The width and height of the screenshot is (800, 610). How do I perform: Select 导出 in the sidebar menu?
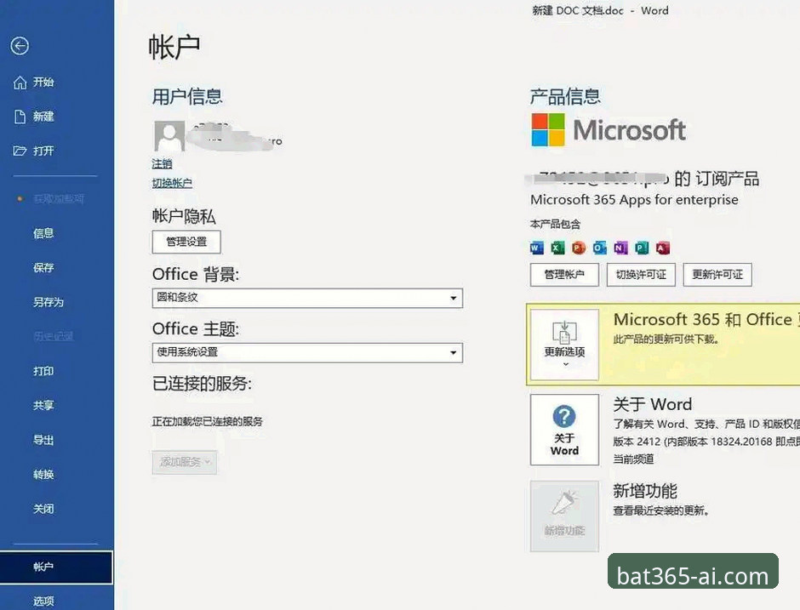coord(43,440)
